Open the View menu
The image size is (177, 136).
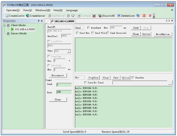coord(27,10)
